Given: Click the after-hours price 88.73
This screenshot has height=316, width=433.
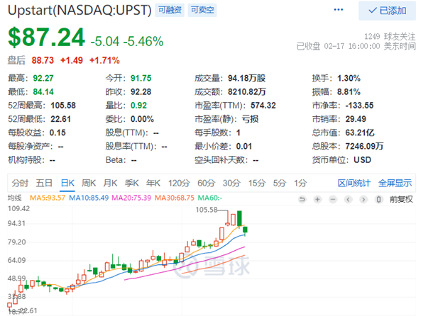Looking at the screenshot, I should click(x=43, y=60).
